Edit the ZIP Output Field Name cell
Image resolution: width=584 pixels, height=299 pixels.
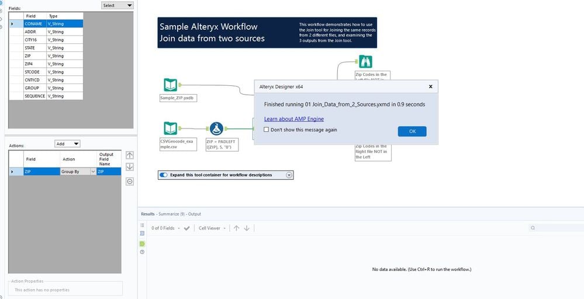(x=109, y=172)
